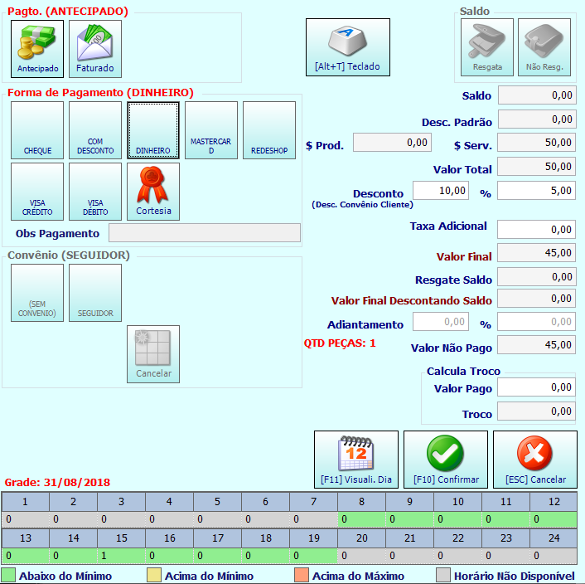
Task: Click the Cancelar grid icon
Action: [153, 354]
